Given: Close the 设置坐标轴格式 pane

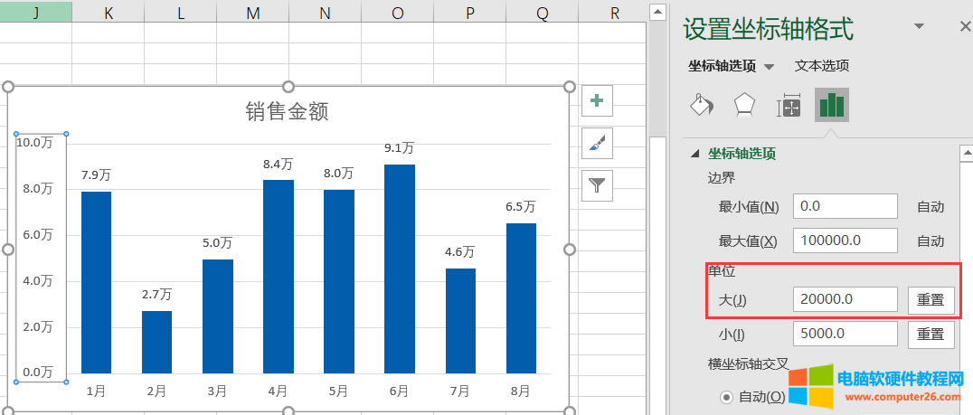Looking at the screenshot, I should pyautogui.click(x=964, y=27).
